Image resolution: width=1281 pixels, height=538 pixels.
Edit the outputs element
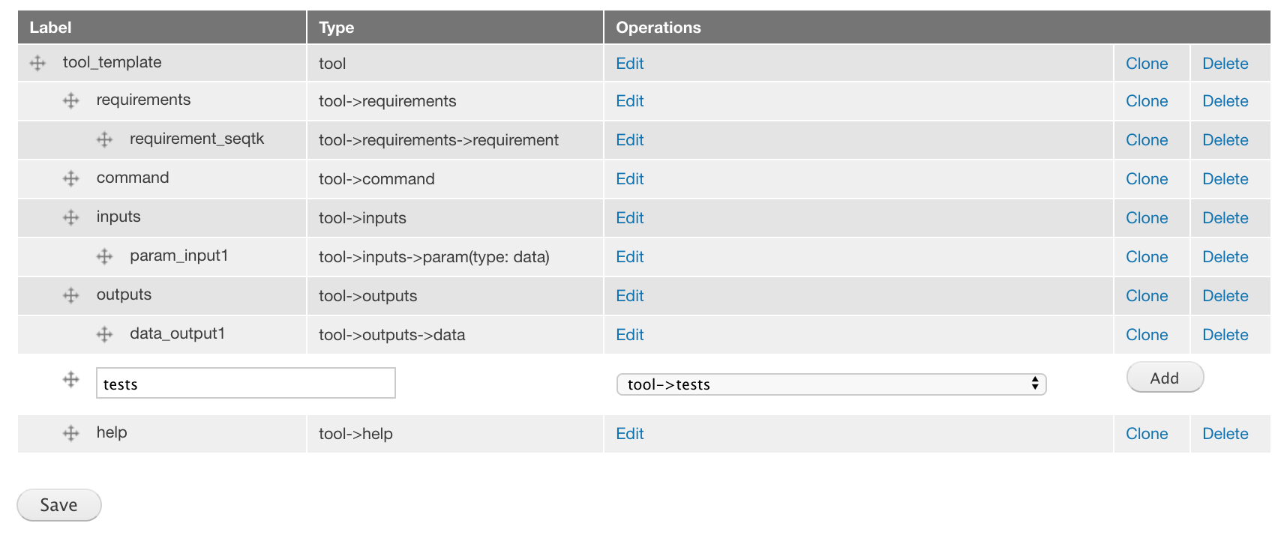pos(630,296)
